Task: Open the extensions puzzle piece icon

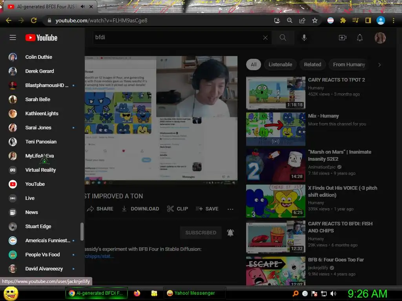Action: [343, 20]
